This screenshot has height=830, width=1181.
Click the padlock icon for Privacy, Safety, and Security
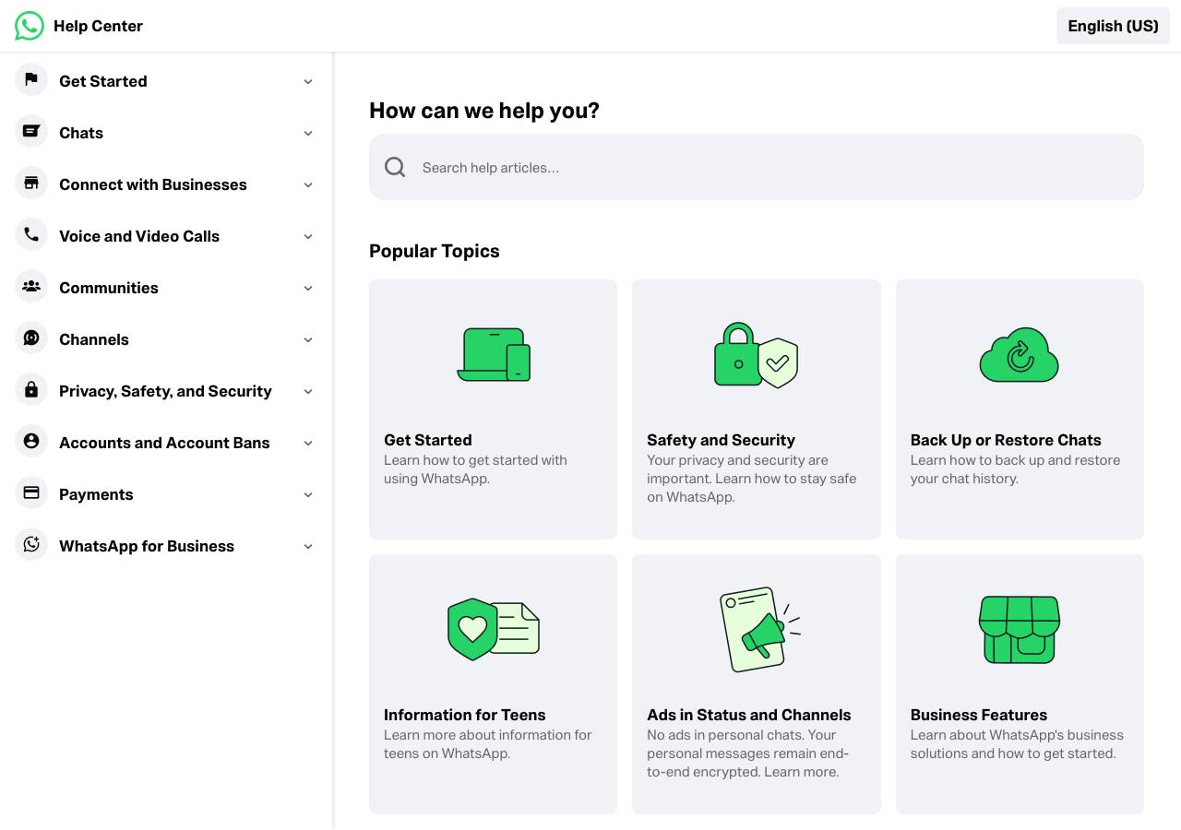31,389
